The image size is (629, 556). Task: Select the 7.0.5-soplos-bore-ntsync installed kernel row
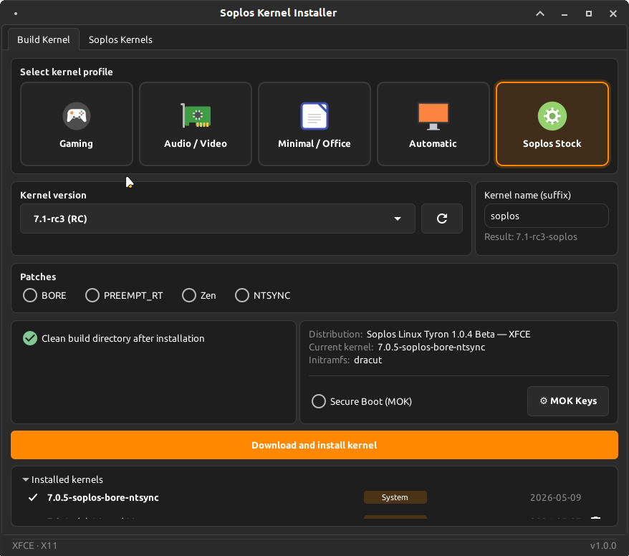click(314, 497)
